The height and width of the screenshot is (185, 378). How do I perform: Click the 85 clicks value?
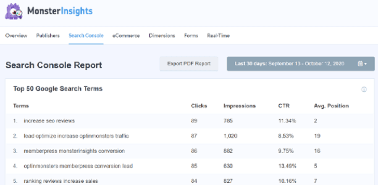[194, 166]
